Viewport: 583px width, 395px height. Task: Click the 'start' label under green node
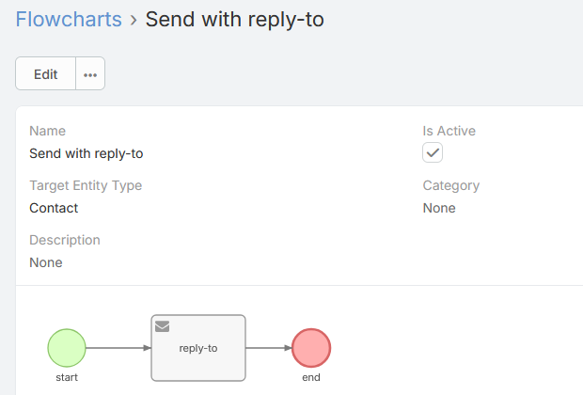(x=67, y=377)
